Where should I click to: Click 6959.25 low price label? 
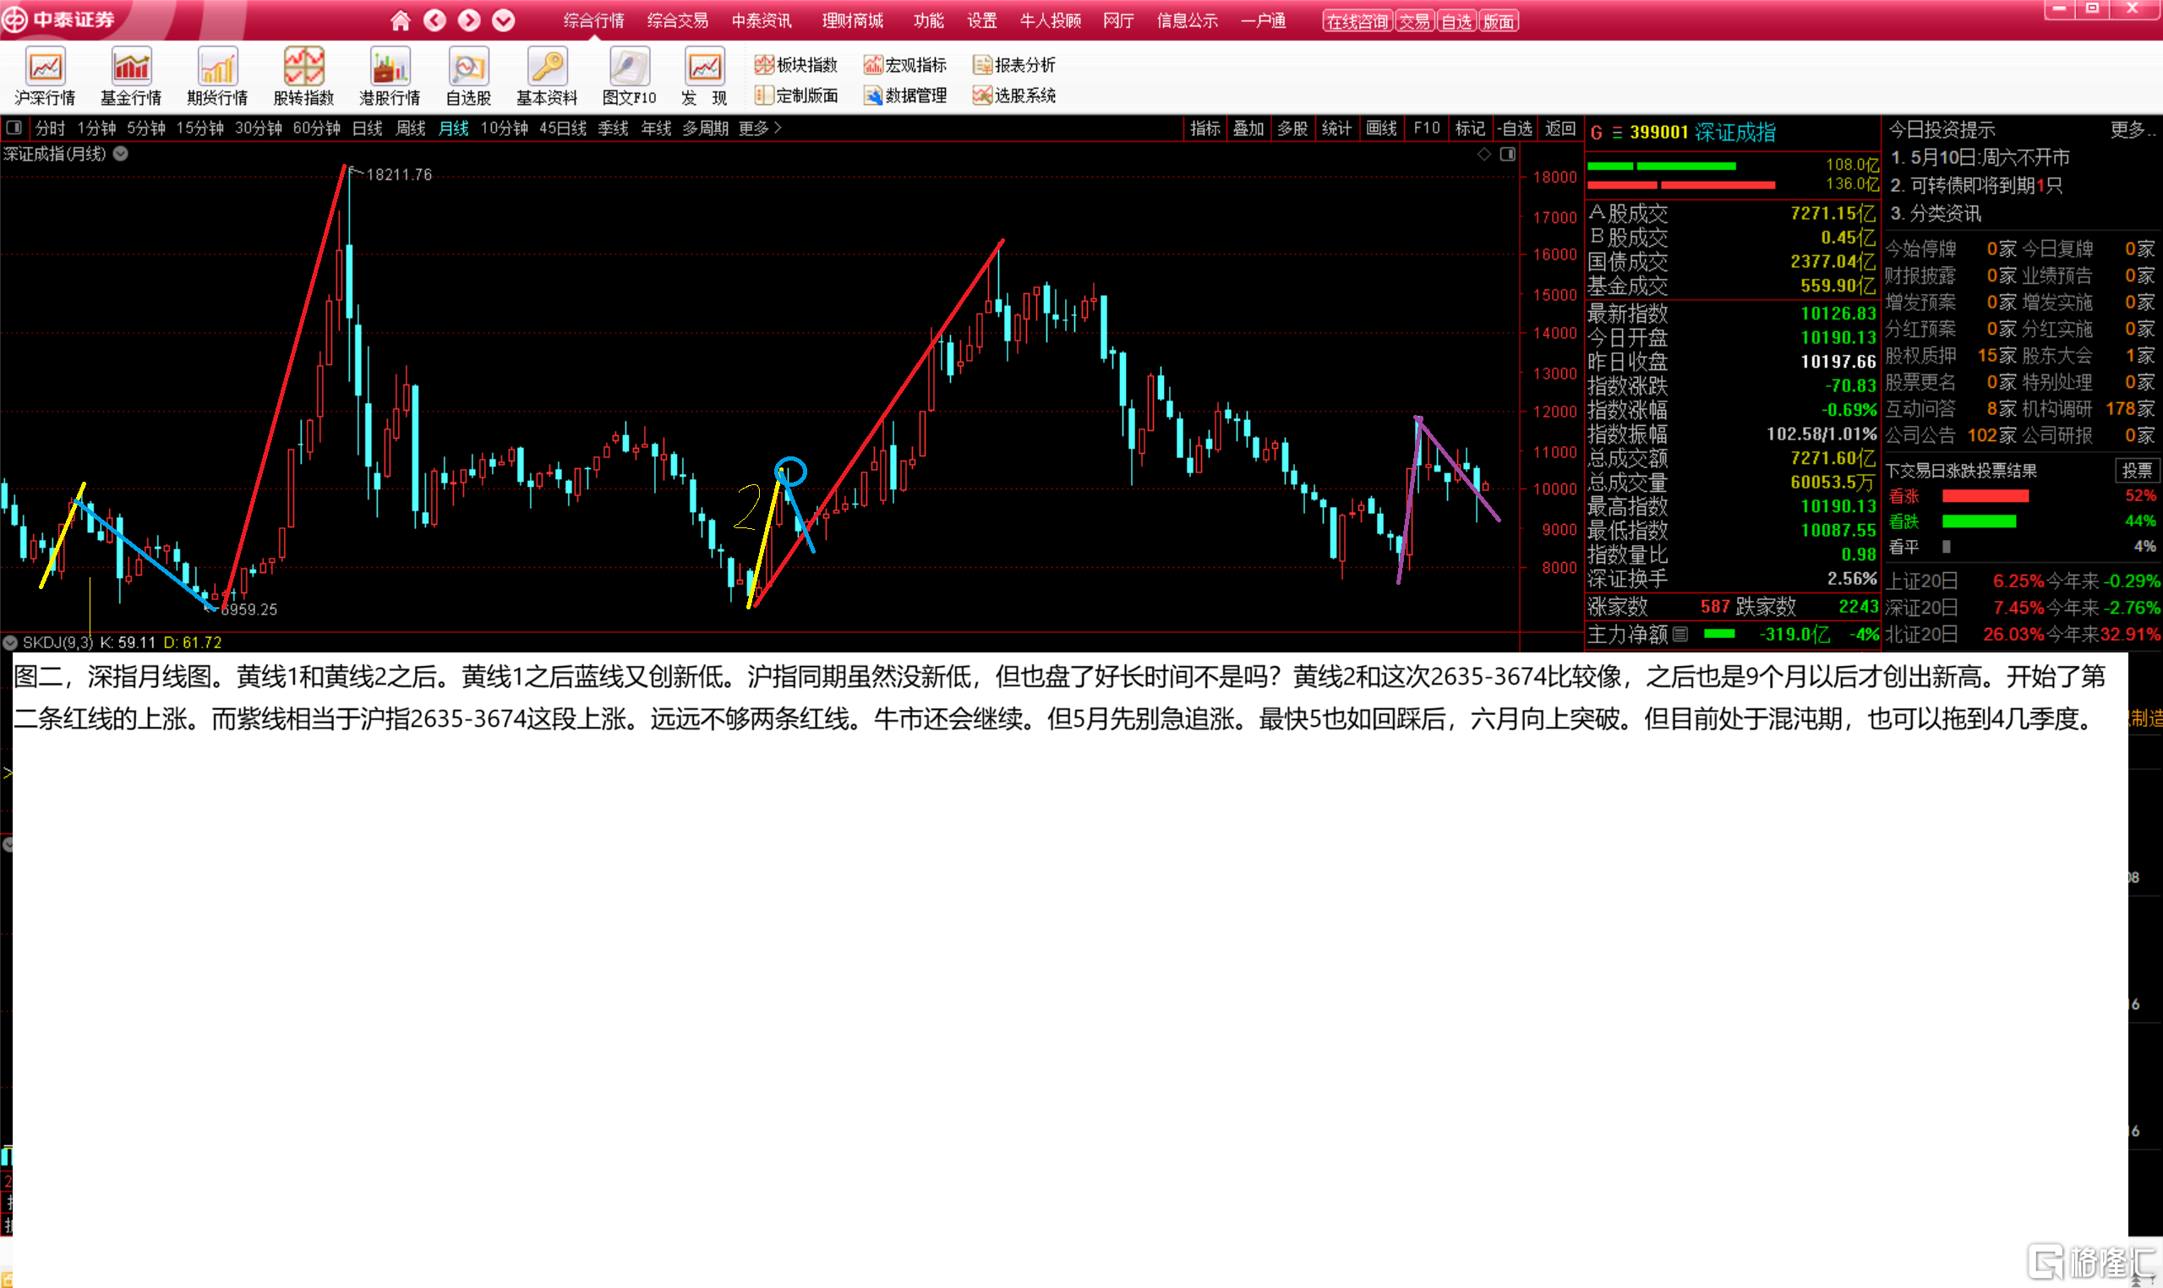[249, 609]
